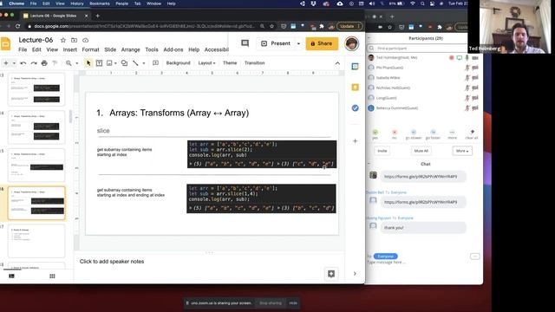Open Everyone recipient selector in chat

click(385, 257)
